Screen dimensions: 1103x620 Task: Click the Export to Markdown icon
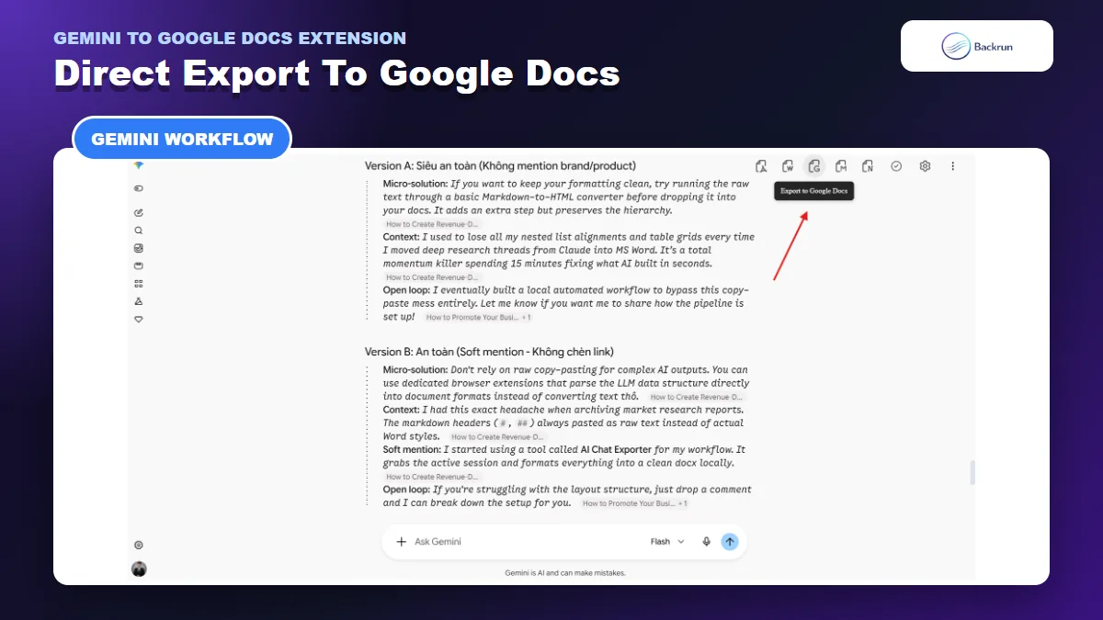[841, 166]
